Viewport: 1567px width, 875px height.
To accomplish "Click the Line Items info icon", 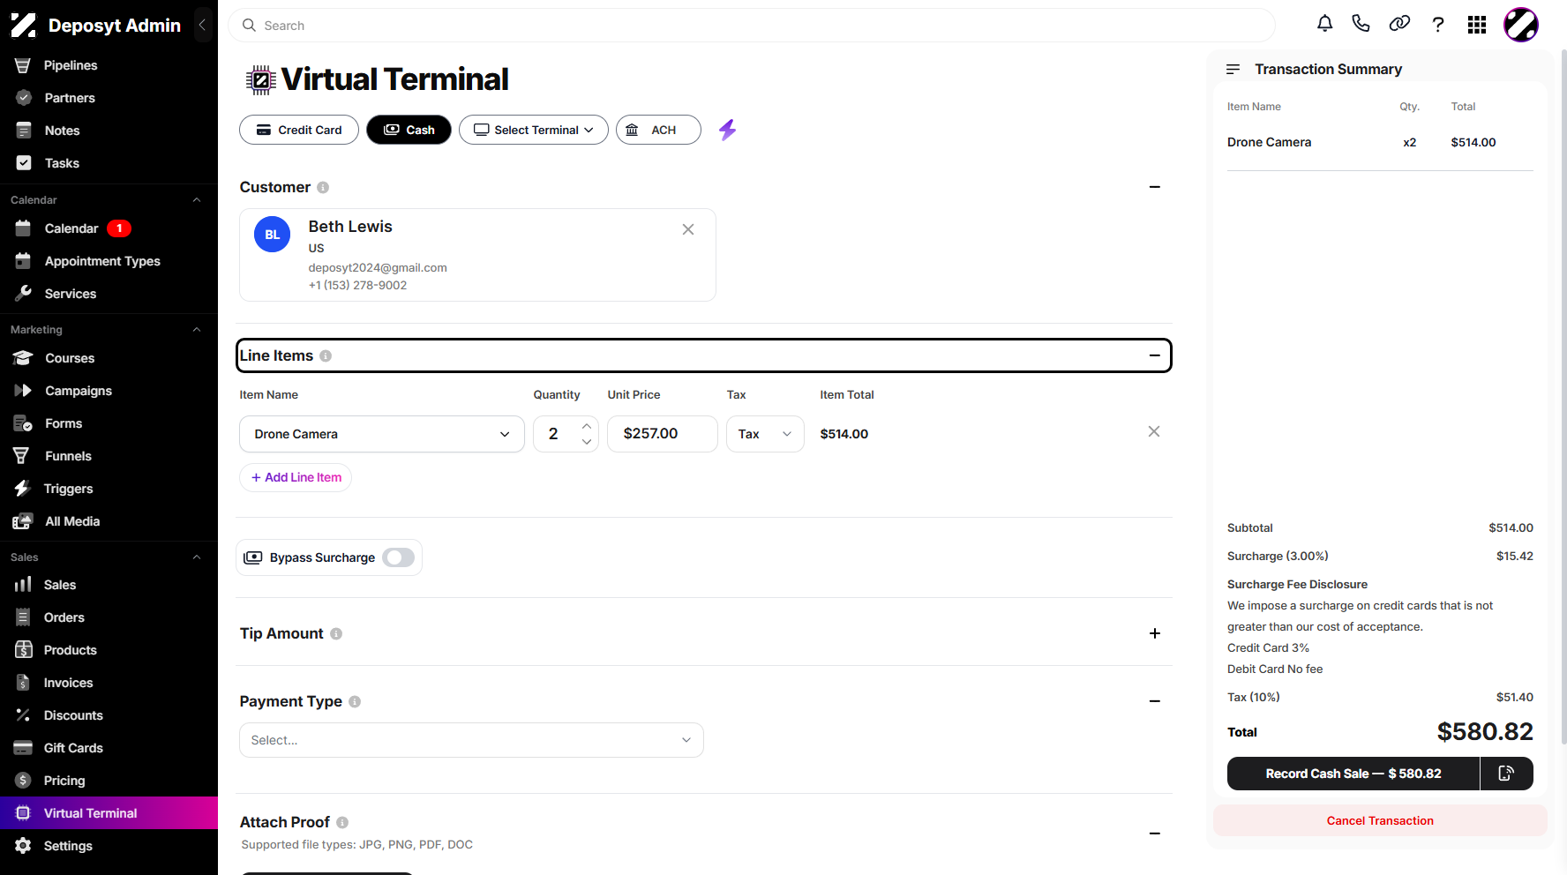I will click(326, 355).
